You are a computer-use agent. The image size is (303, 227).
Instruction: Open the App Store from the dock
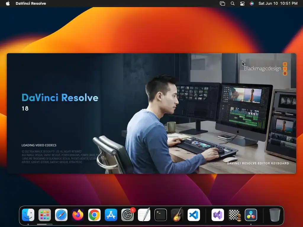coord(111,215)
